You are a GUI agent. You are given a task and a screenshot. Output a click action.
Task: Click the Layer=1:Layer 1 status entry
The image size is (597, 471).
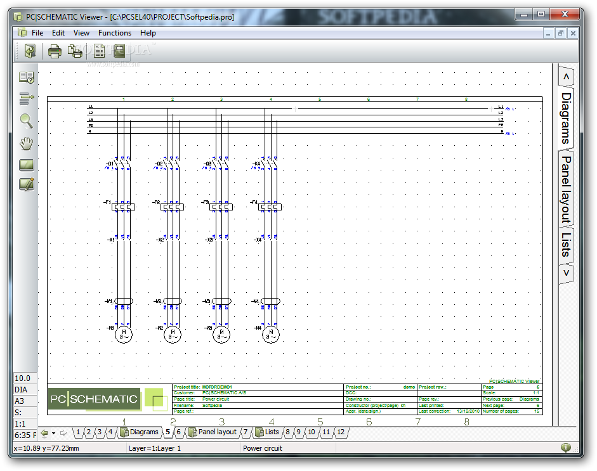click(x=155, y=448)
